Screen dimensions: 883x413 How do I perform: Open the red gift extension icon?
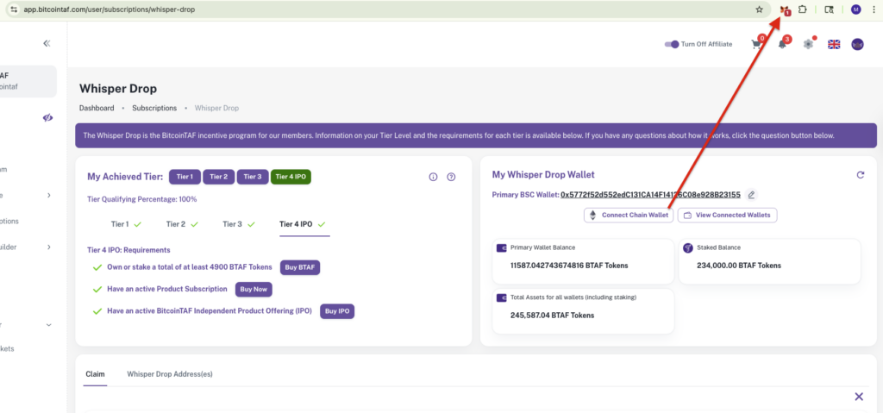tap(785, 9)
